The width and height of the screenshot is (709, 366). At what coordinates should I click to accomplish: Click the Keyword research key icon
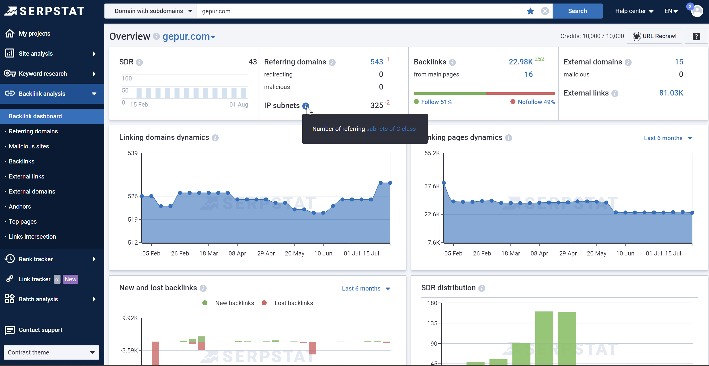[x=10, y=73]
